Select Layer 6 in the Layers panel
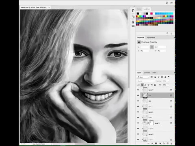 pyautogui.click(x=157, y=134)
